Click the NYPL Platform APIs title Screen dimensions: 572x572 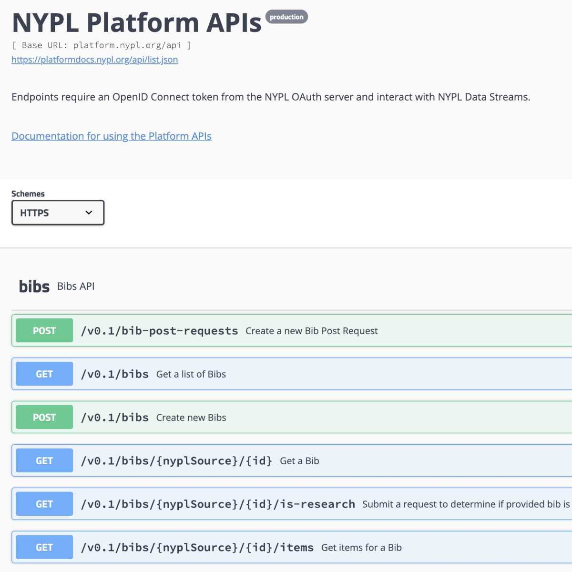(x=137, y=22)
